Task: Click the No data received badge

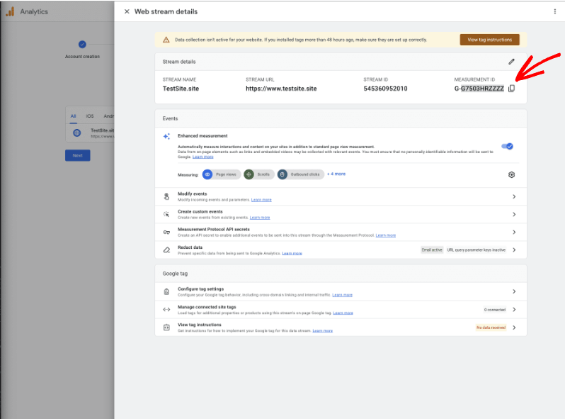Action: (491, 328)
